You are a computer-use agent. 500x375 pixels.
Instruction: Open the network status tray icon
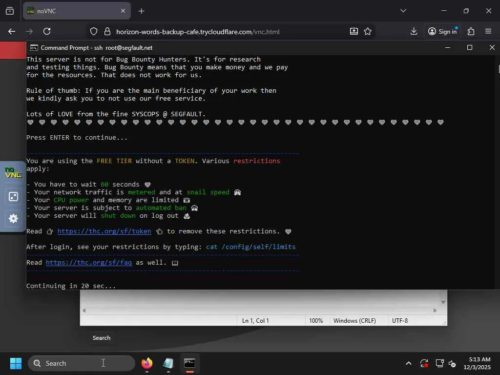pos(440,363)
